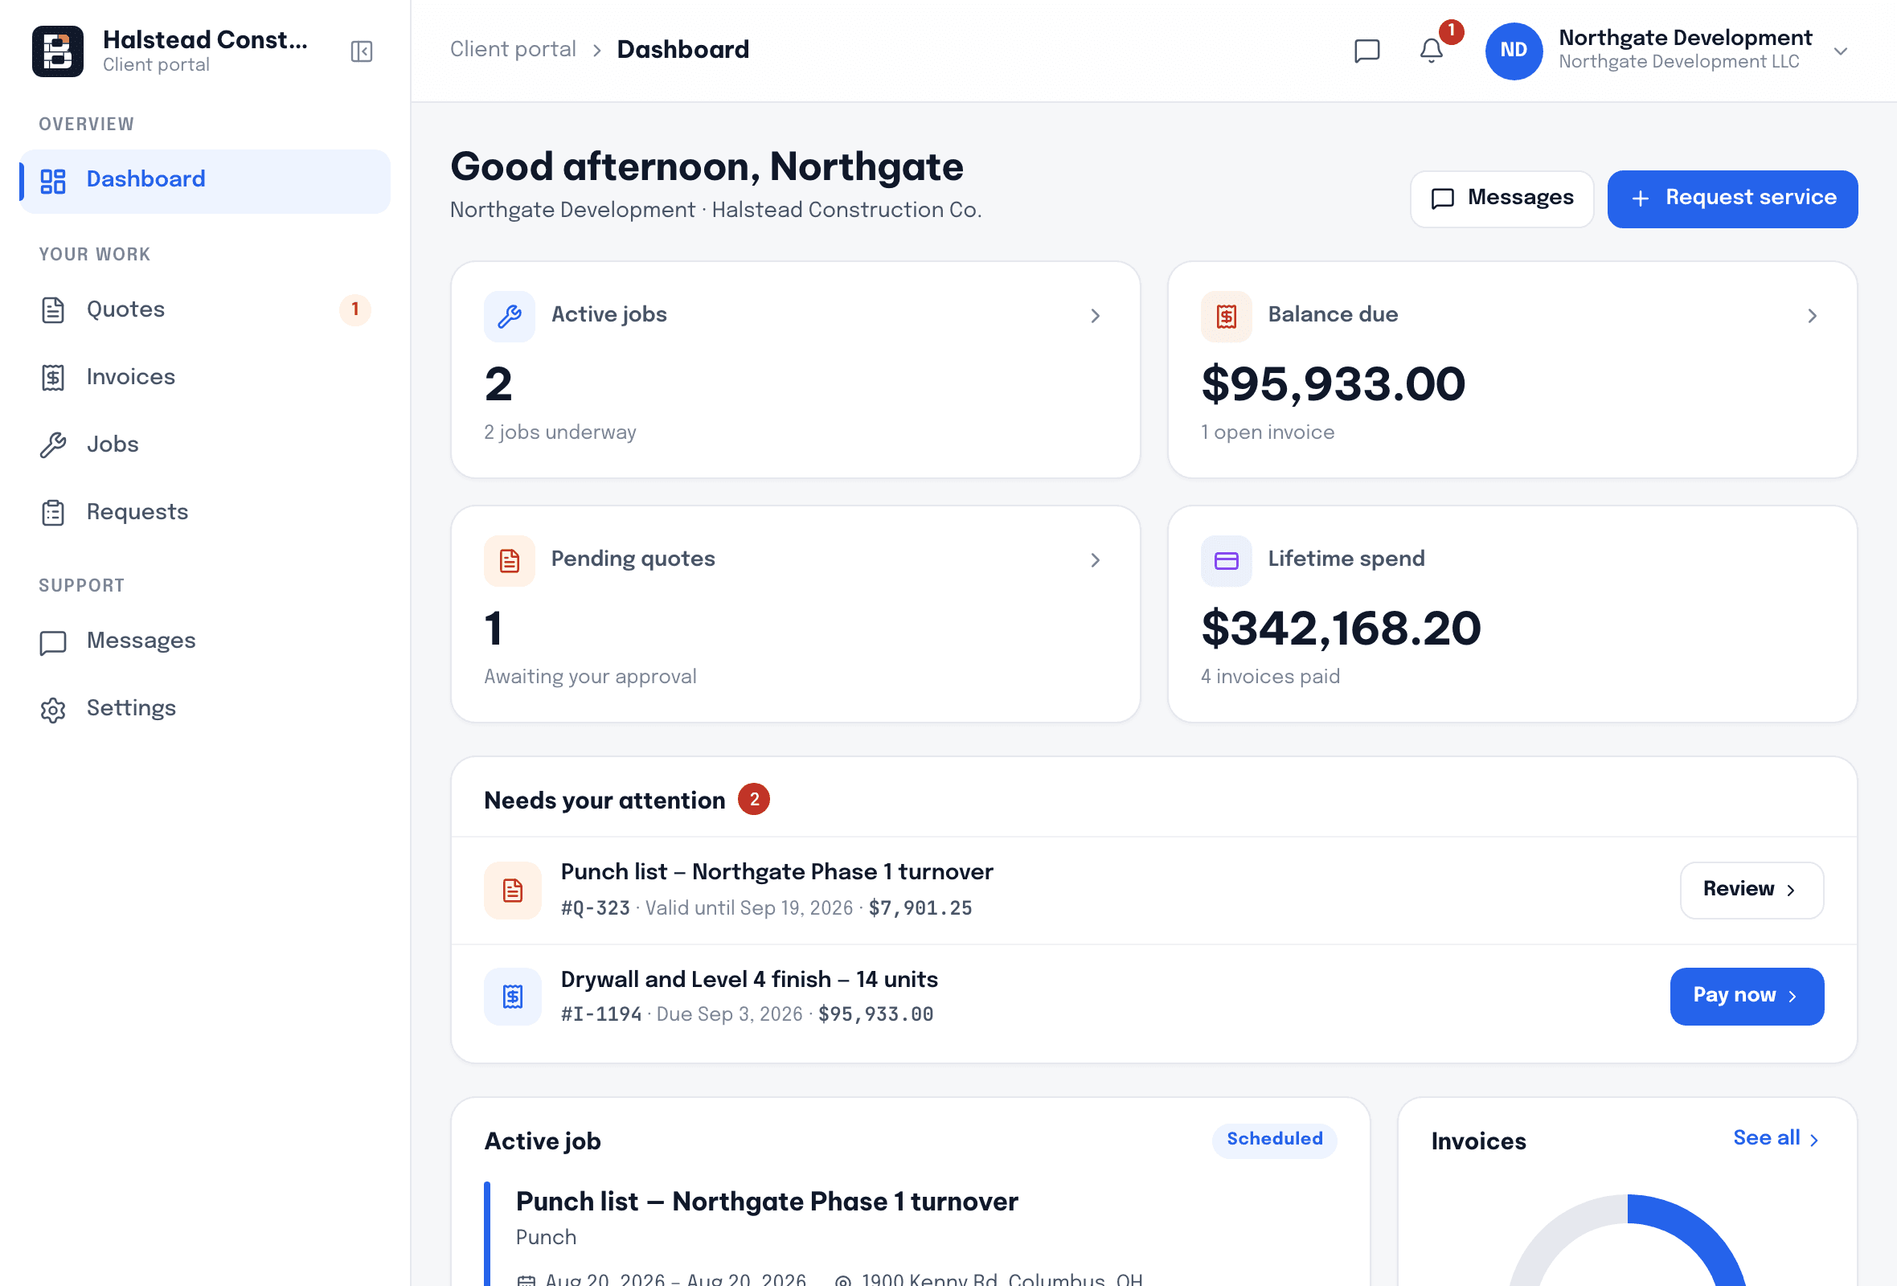Click Northgate Development LLC account name
The height and width of the screenshot is (1286, 1897).
coord(1678,62)
